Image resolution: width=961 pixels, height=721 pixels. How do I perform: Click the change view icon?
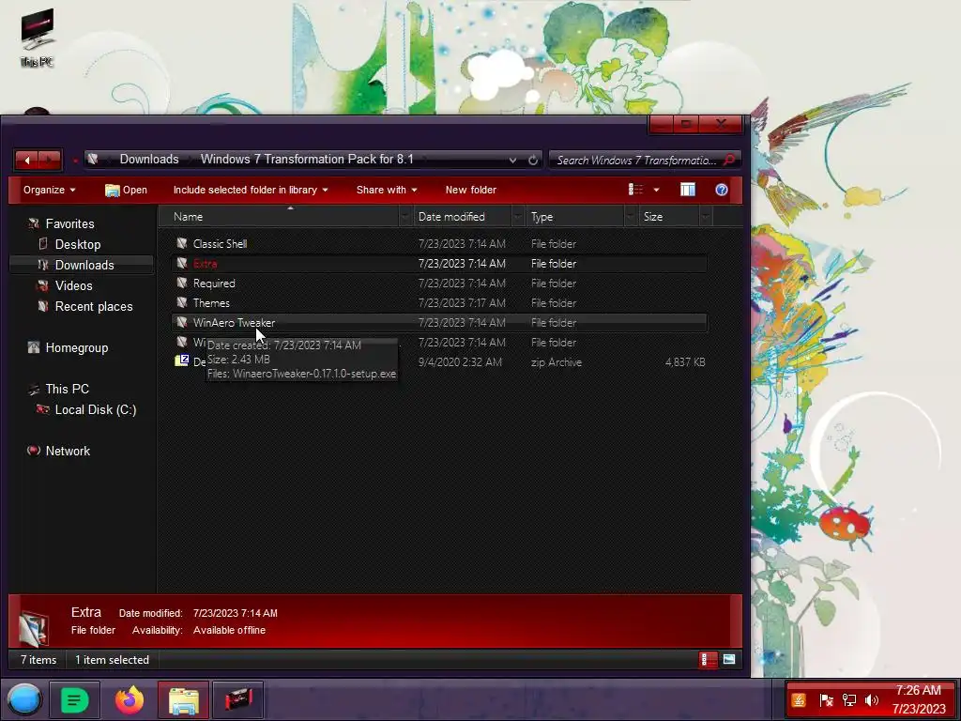coord(635,190)
